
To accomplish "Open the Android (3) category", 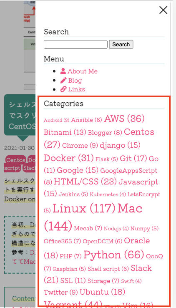I will (56, 120).
